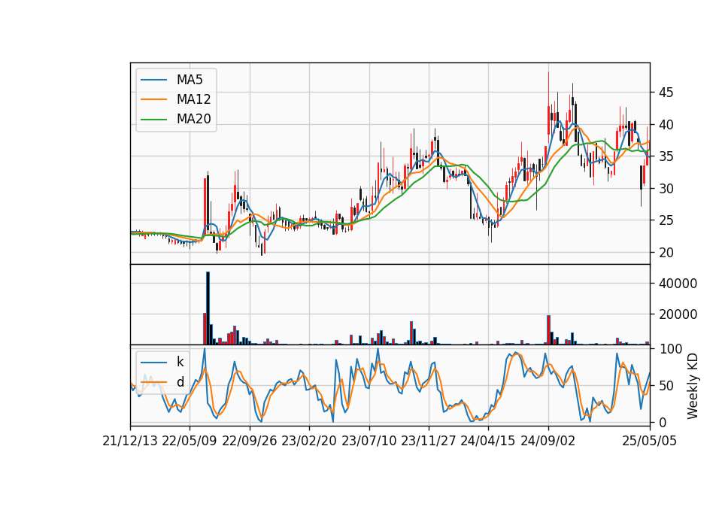
Task: Click the volume axis value 20000
Action: coord(678,314)
